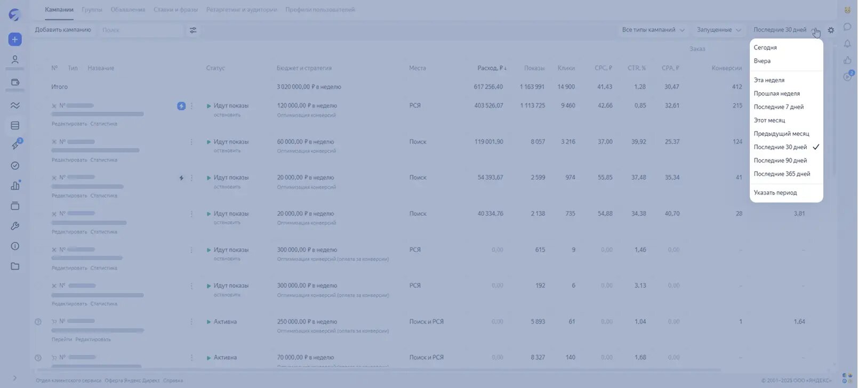
Task: Click the blue plus icon in left sidebar
Action: point(15,39)
